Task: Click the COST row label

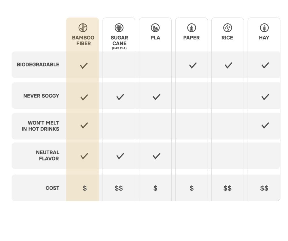Action: 52,188
